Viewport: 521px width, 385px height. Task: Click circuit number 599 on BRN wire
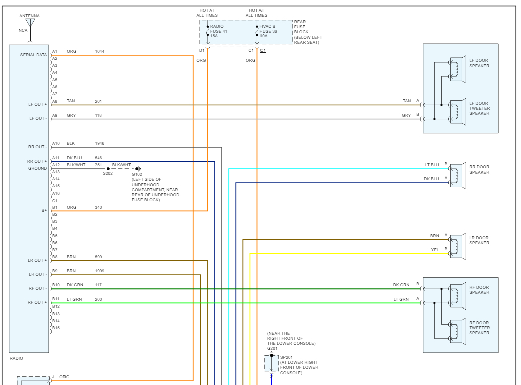[98, 257]
